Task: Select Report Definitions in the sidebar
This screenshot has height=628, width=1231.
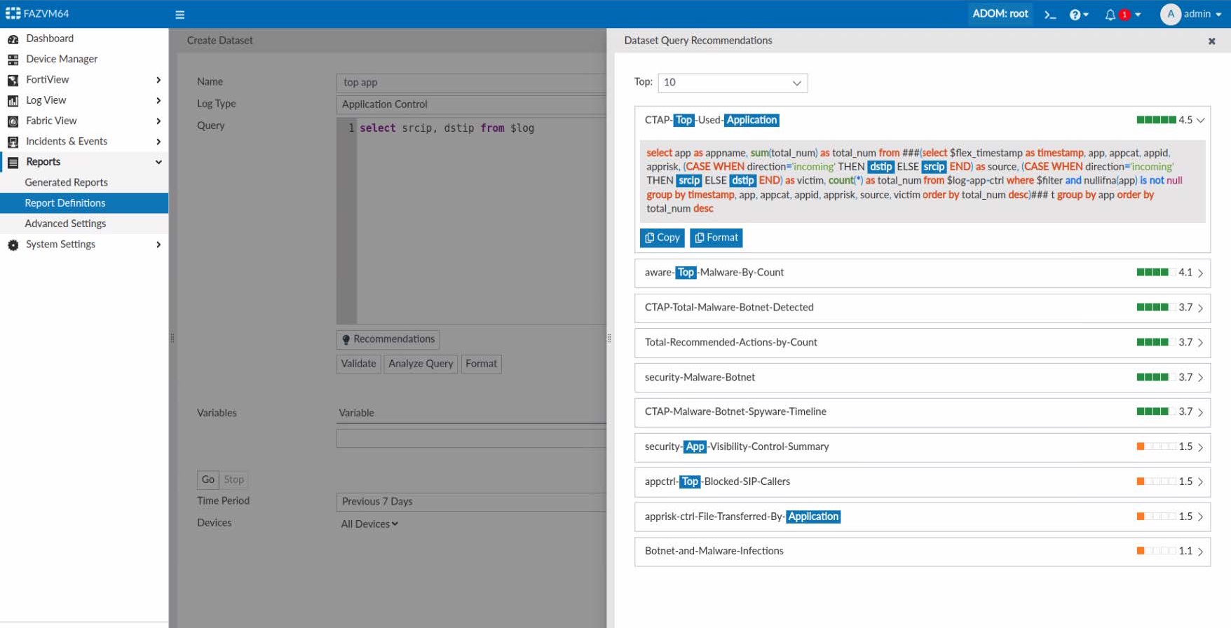Action: point(65,203)
